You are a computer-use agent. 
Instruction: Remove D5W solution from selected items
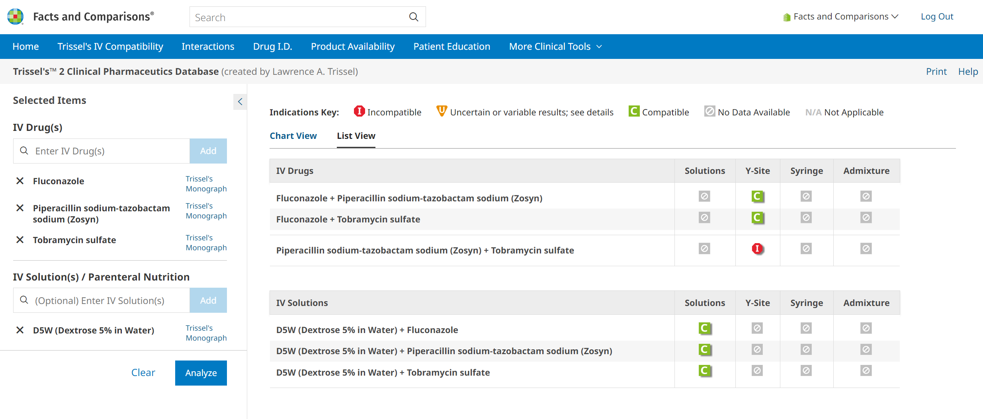tap(20, 330)
